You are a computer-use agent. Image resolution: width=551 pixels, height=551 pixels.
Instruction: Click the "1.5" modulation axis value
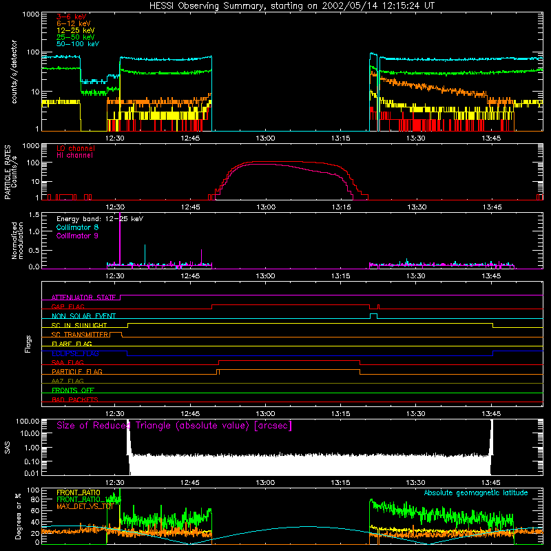(x=34, y=214)
